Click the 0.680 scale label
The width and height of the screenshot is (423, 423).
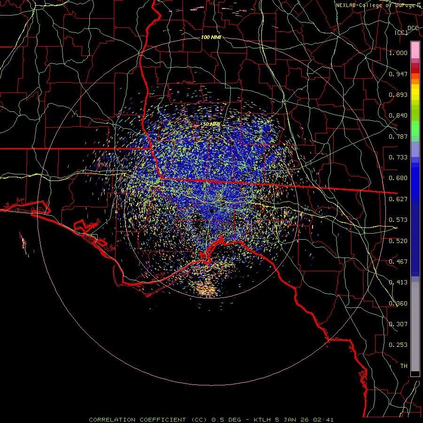coord(398,178)
